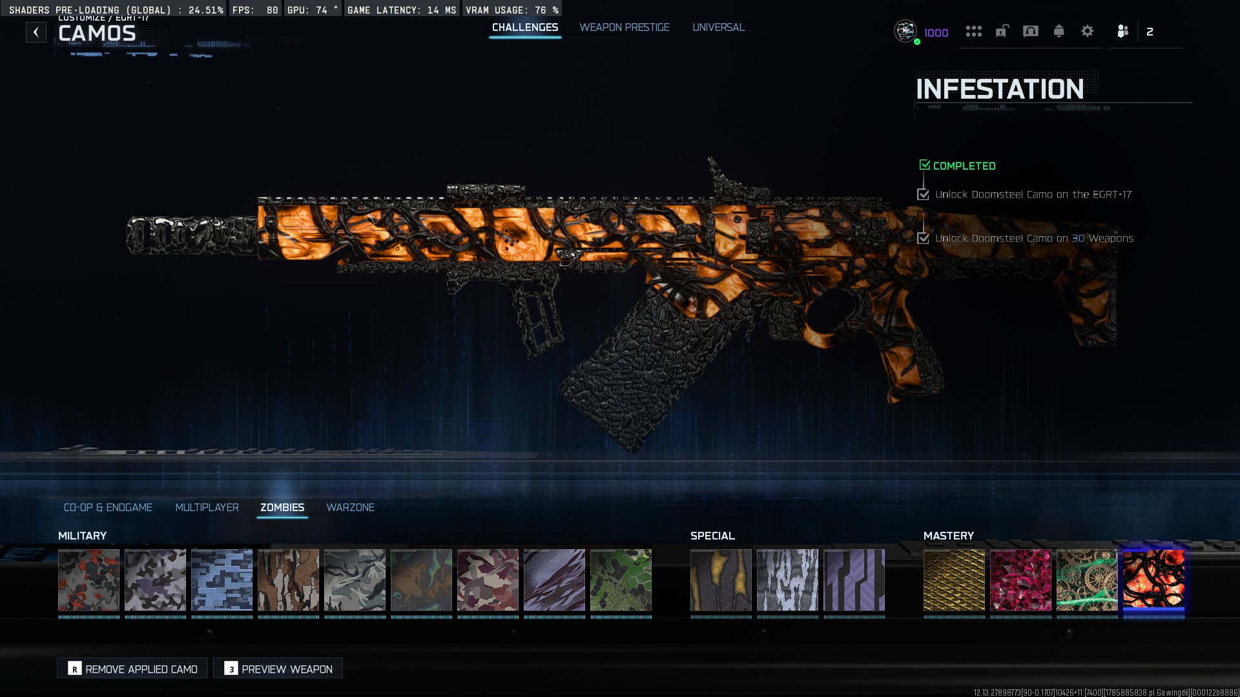
Task: Click the Doomsteel on EGRT-17 challenge checkbox
Action: (x=923, y=194)
